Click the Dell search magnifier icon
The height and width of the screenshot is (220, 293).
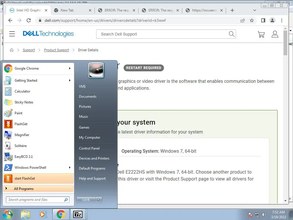(231, 34)
